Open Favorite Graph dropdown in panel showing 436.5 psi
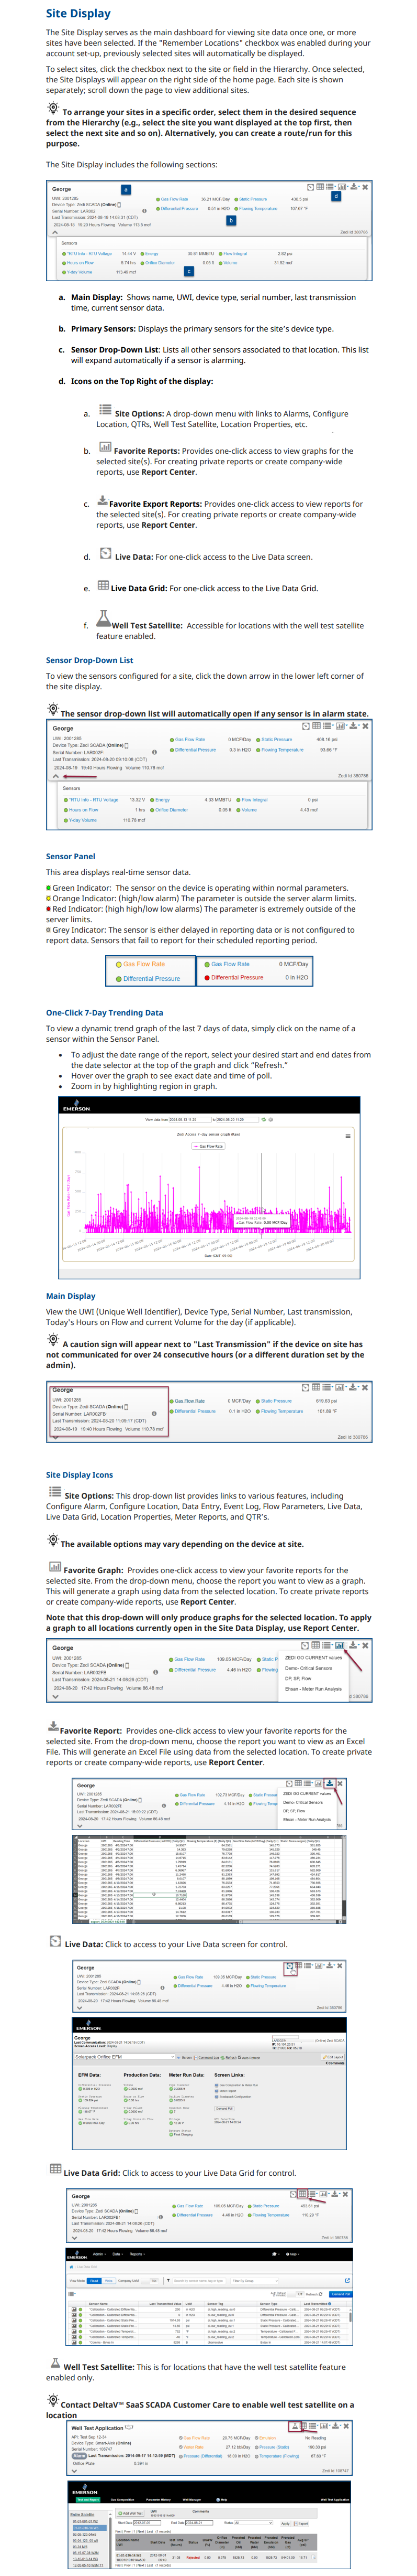Screen dimensions: 417x2576 343,186
